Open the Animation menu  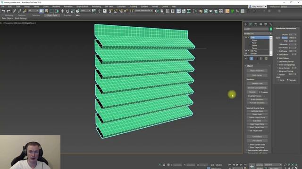[68, 7]
